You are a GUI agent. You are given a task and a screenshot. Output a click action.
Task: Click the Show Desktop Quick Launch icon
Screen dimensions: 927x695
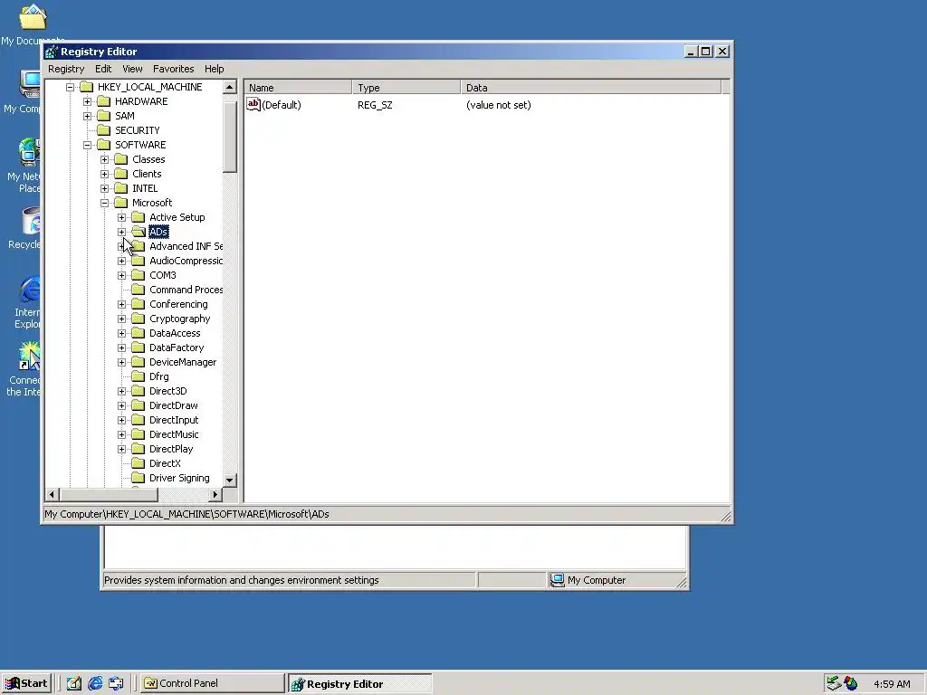pyautogui.click(x=74, y=683)
